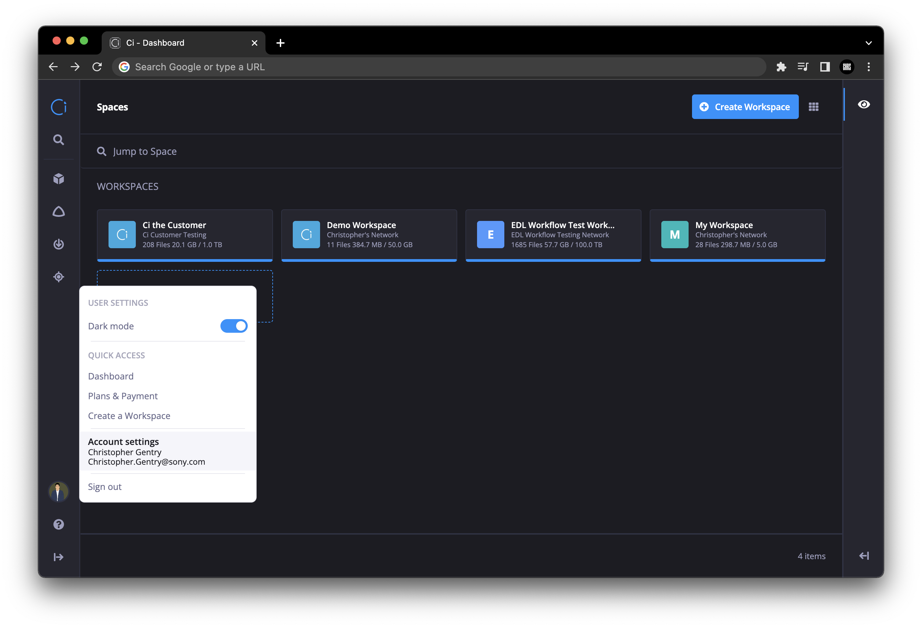The height and width of the screenshot is (628, 922).
Task: Open the Chrome three-dot menu
Action: pos(868,66)
